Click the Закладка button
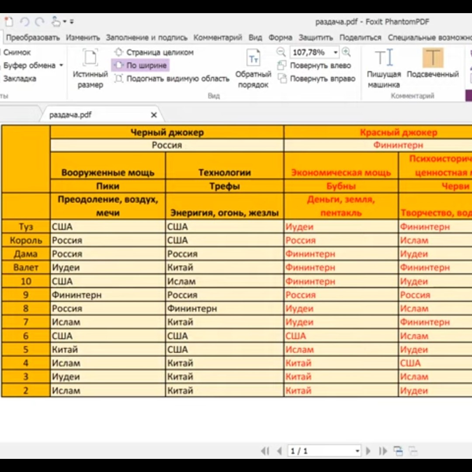The image size is (472, 472). coord(19,79)
